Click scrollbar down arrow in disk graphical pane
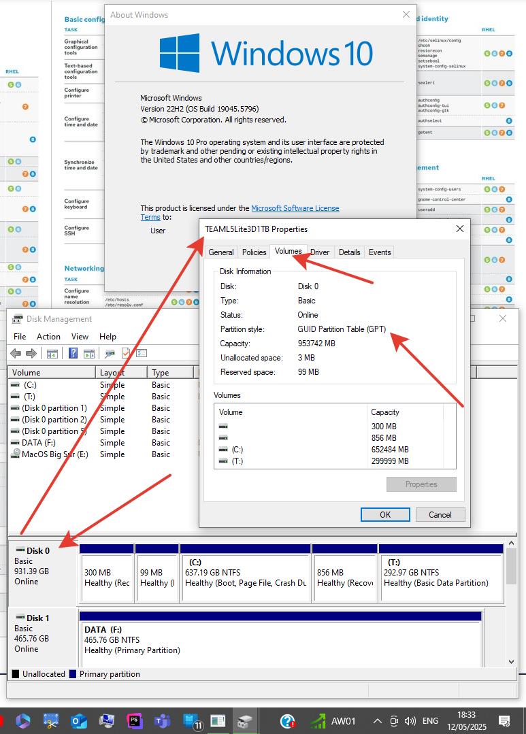Viewport: 526px width, 734px height. tap(512, 661)
